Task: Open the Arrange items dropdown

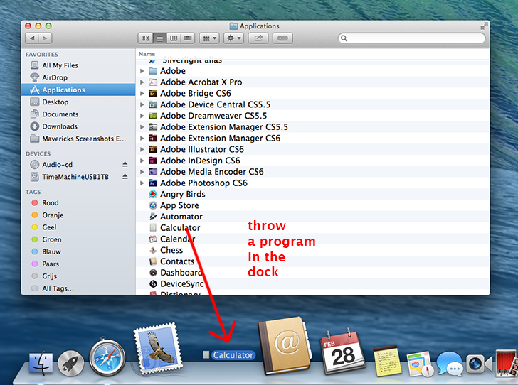Action: click(209, 38)
